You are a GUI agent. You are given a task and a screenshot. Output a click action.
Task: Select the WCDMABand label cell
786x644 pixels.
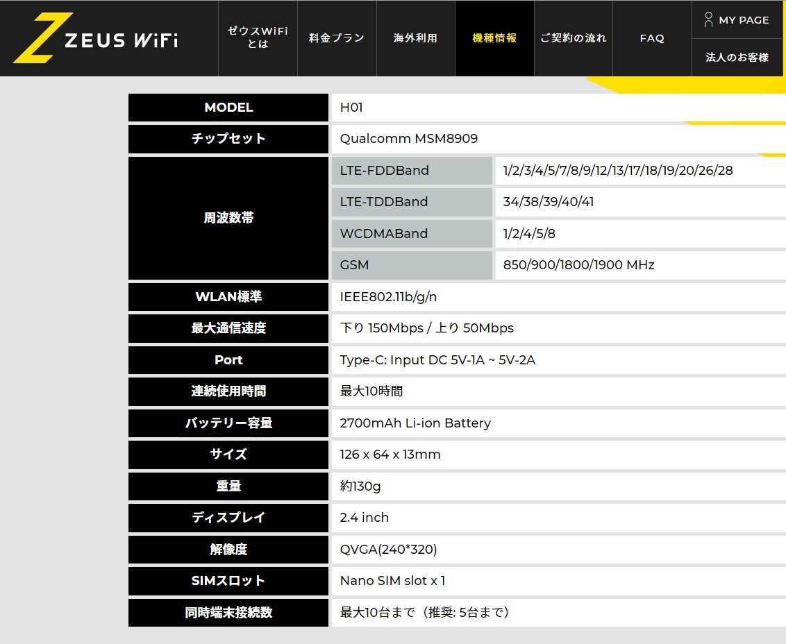click(x=412, y=234)
